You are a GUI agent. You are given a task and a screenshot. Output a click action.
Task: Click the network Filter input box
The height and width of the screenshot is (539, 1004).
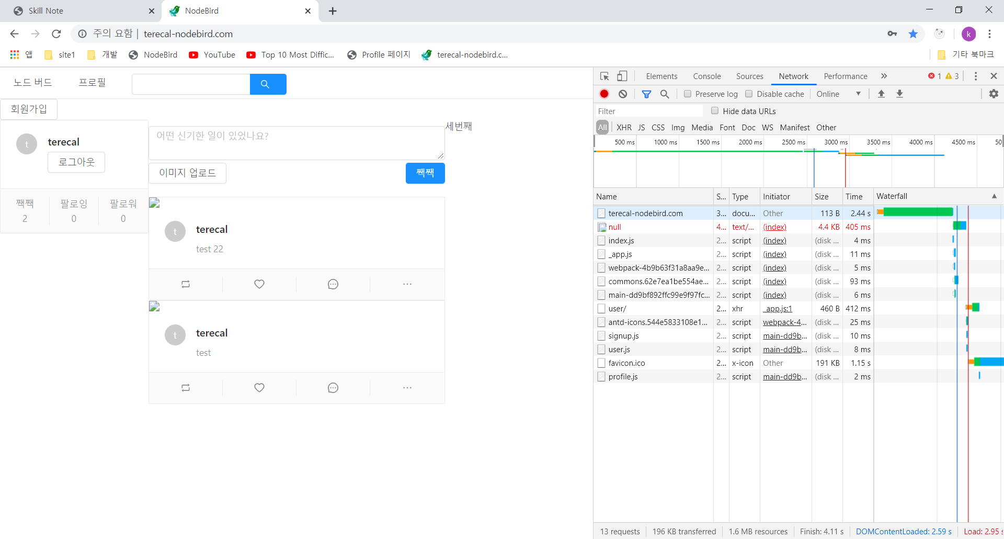pos(649,111)
